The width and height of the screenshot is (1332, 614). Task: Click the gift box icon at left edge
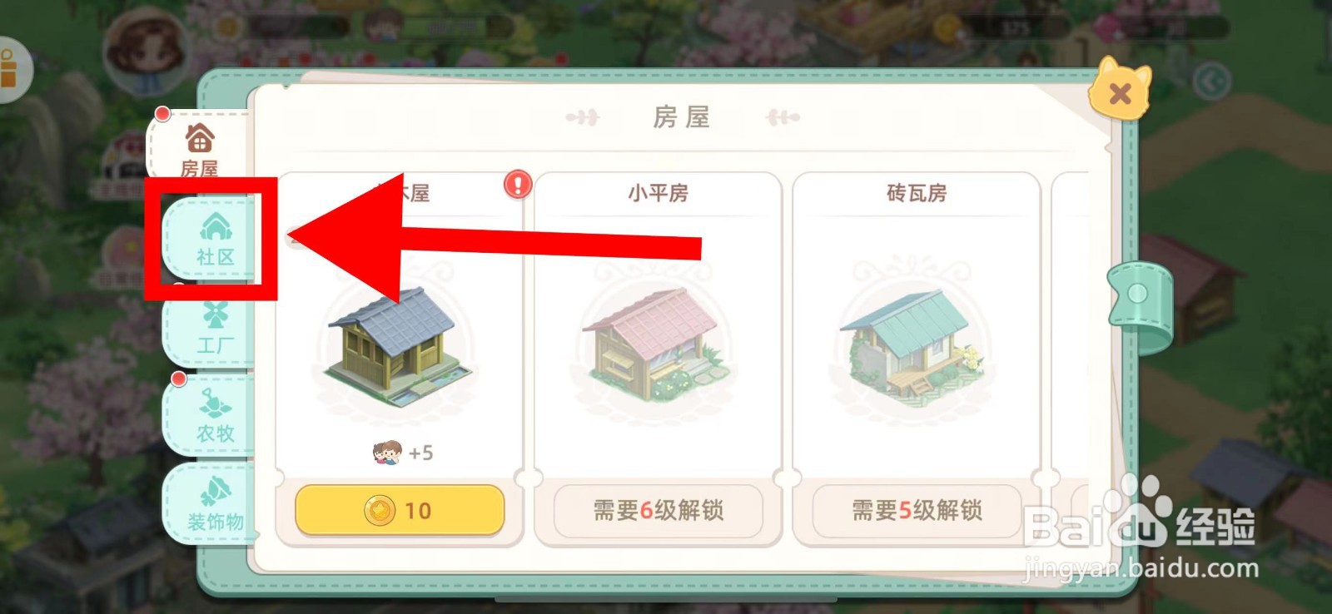click(10, 69)
